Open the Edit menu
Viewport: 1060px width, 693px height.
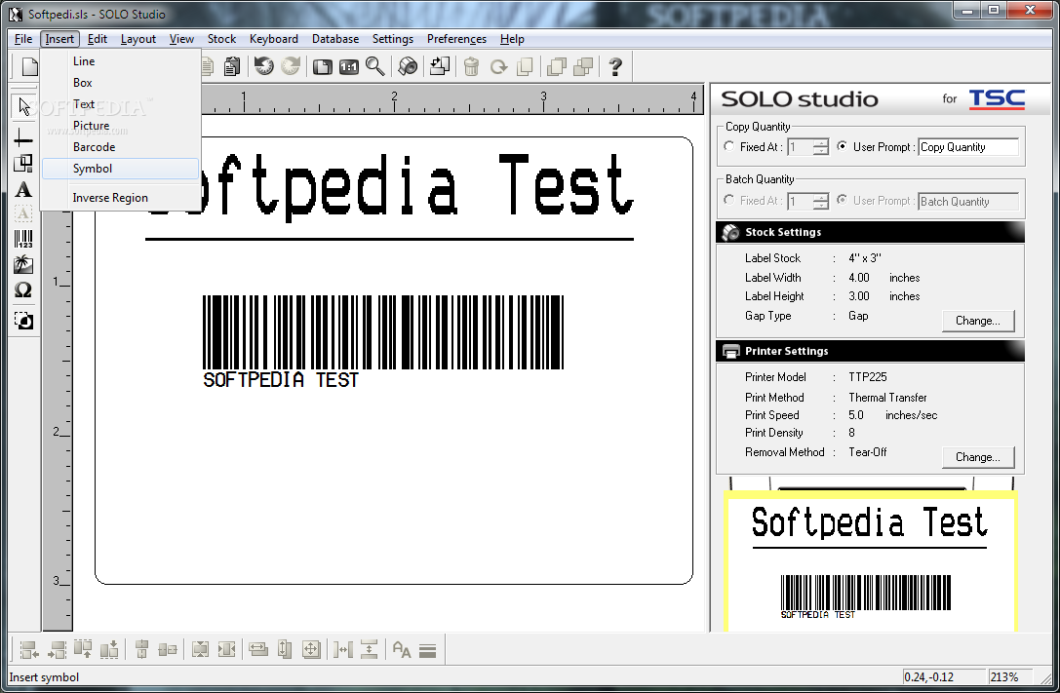[98, 39]
